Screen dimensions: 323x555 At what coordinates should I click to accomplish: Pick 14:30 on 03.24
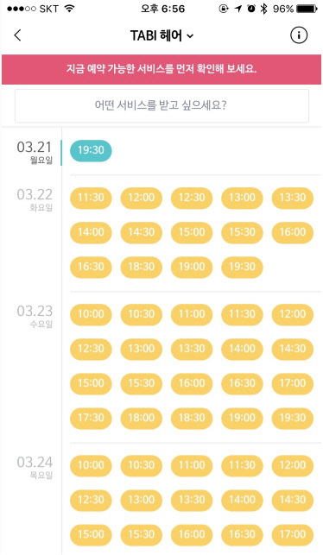[293, 500]
